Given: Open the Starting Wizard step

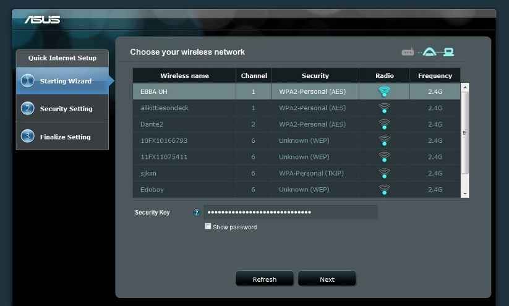Looking at the screenshot, I should (62, 81).
